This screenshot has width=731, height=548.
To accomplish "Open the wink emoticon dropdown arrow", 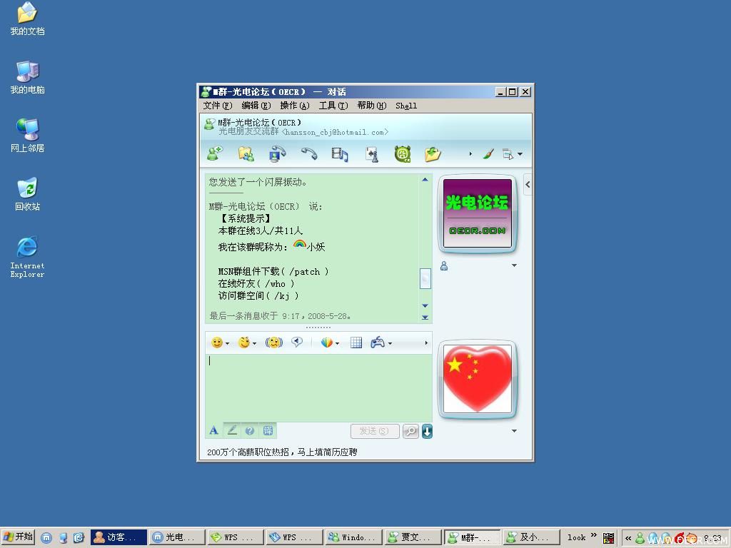I will point(255,343).
